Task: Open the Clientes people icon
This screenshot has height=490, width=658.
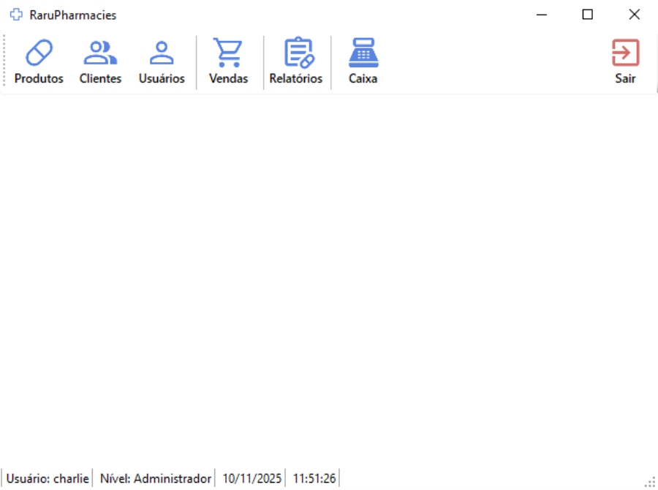Action: tap(100, 53)
